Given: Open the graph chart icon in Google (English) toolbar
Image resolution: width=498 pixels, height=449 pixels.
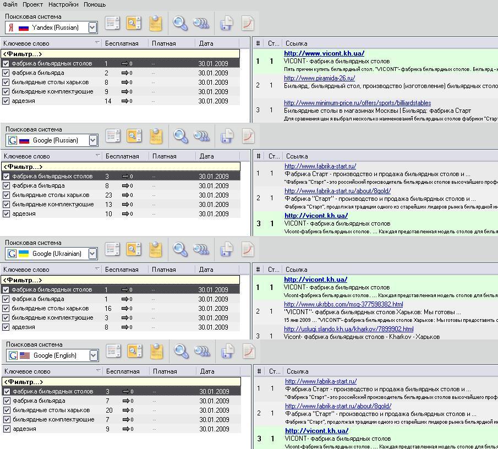Looking at the screenshot, I should pyautogui.click(x=249, y=351).
